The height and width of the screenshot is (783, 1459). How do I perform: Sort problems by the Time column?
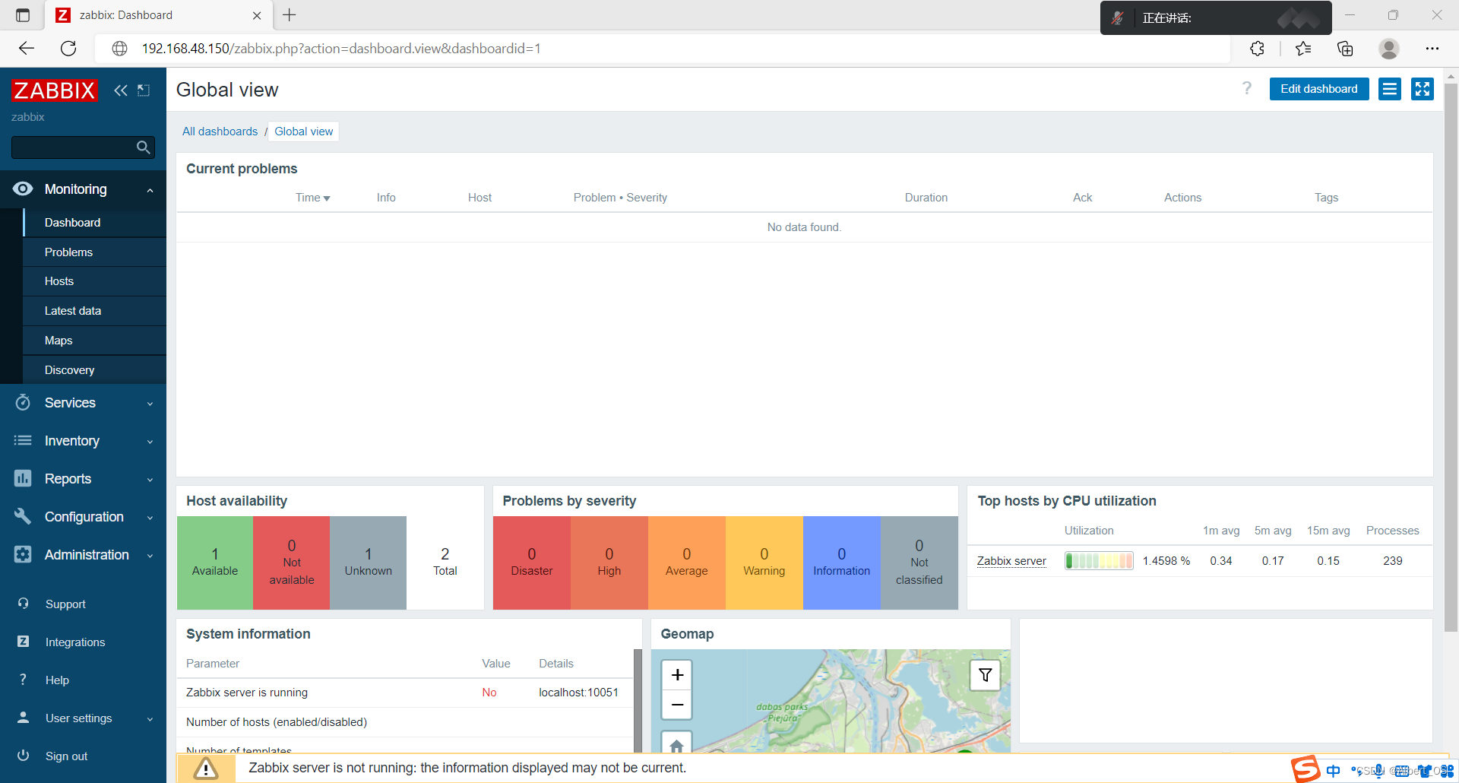coord(312,198)
